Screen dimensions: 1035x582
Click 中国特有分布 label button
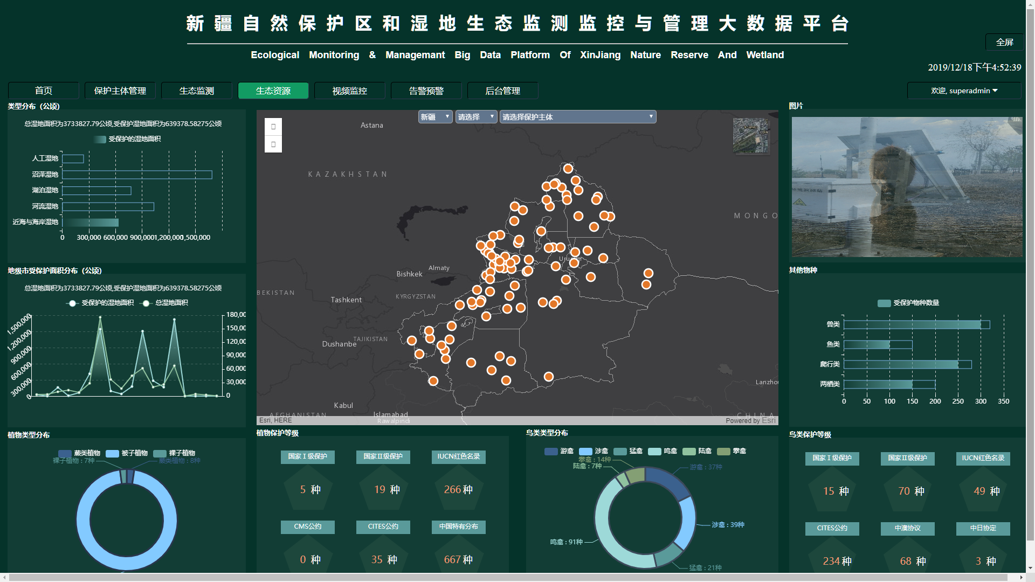point(459,527)
